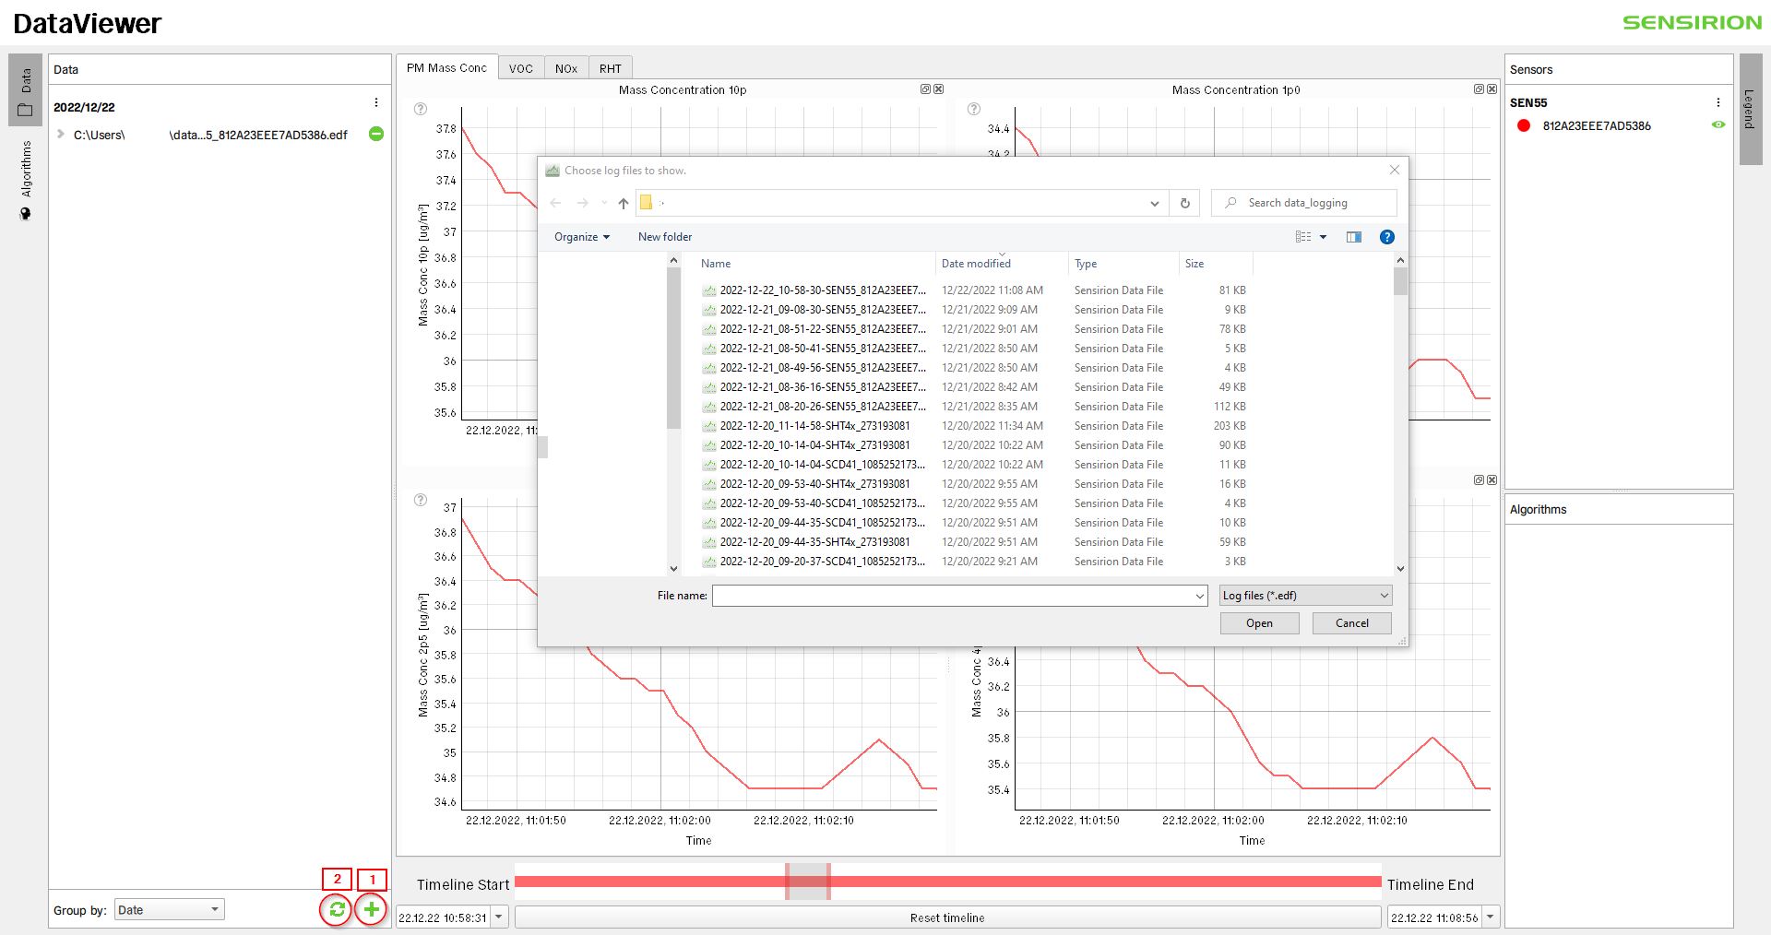Open the Organize menu dropdown
Image resolution: width=1771 pixels, height=935 pixels.
(581, 237)
